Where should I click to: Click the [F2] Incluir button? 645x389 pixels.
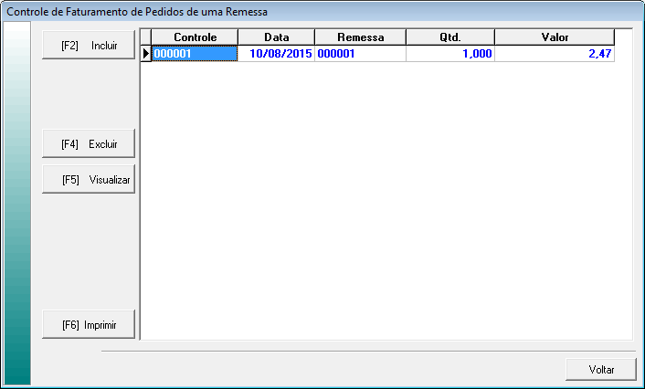coord(89,45)
